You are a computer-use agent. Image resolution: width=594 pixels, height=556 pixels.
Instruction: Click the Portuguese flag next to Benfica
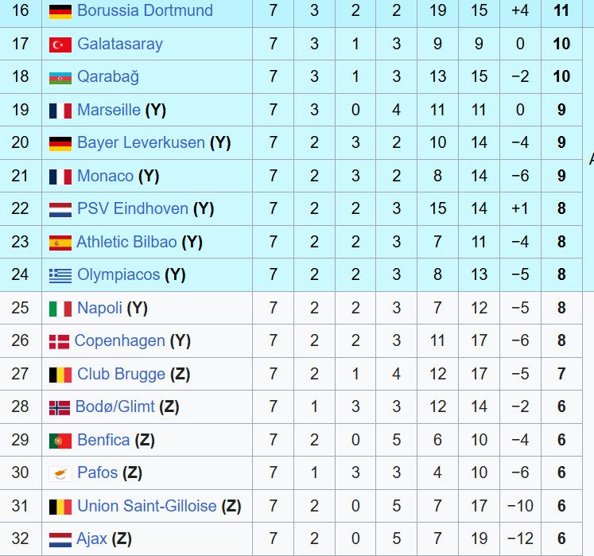pyautogui.click(x=60, y=441)
